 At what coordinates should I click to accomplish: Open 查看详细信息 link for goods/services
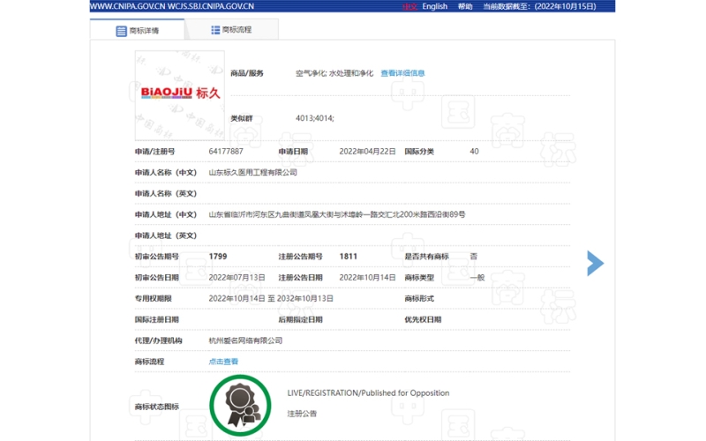click(x=402, y=73)
